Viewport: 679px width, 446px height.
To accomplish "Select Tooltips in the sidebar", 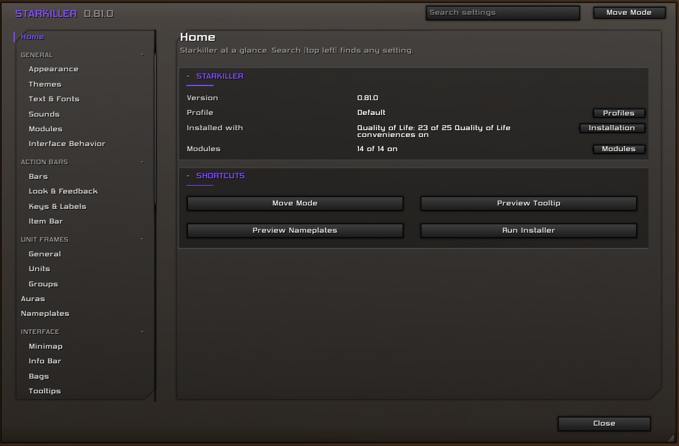I will (x=45, y=391).
